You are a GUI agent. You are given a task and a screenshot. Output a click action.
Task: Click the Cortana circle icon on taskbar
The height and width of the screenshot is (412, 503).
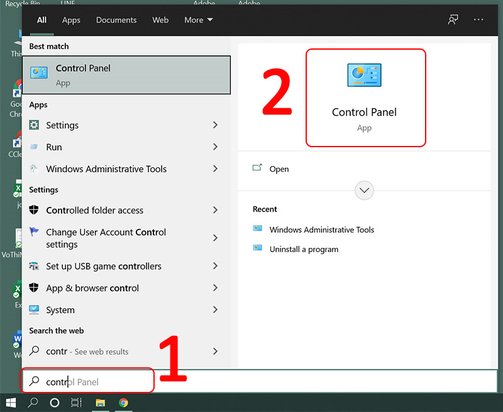click(54, 402)
